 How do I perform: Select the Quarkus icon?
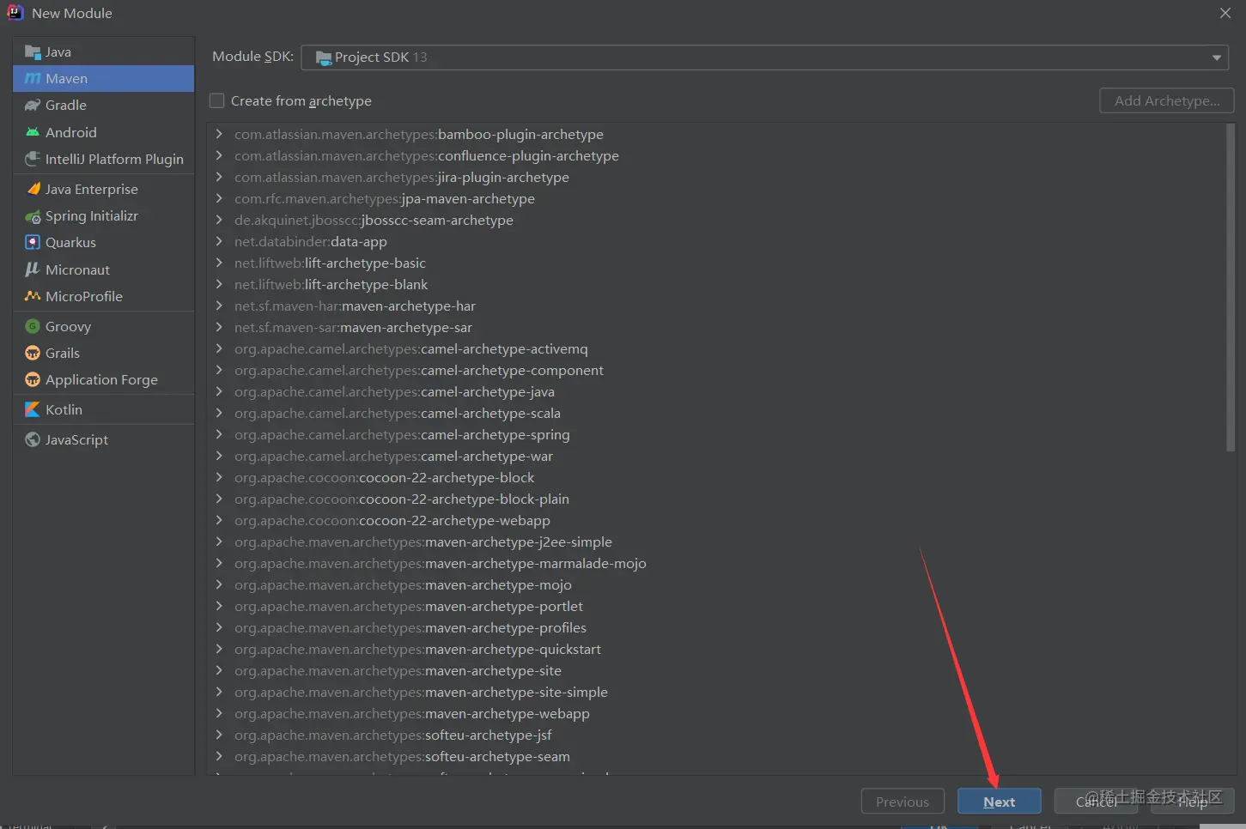click(x=33, y=243)
